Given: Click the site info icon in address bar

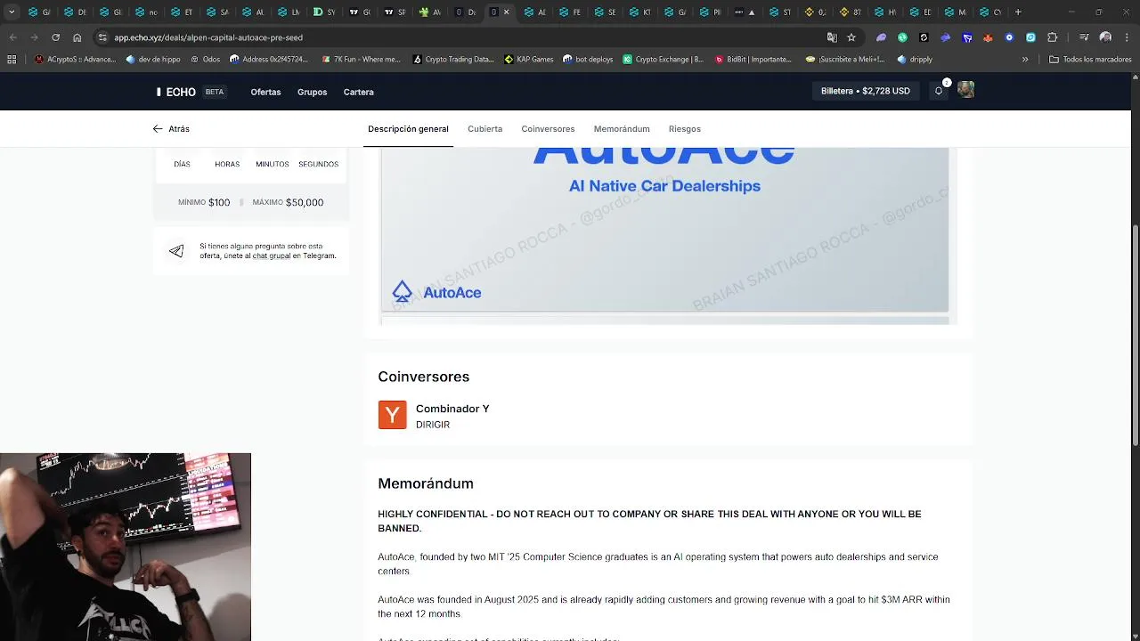Looking at the screenshot, I should click(x=102, y=37).
